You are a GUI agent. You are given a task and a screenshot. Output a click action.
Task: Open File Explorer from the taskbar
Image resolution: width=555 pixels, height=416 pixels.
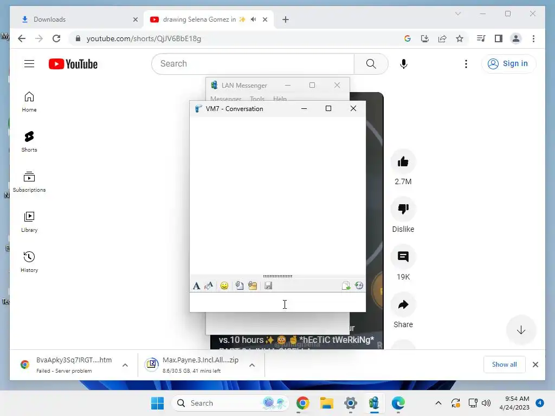(x=327, y=403)
